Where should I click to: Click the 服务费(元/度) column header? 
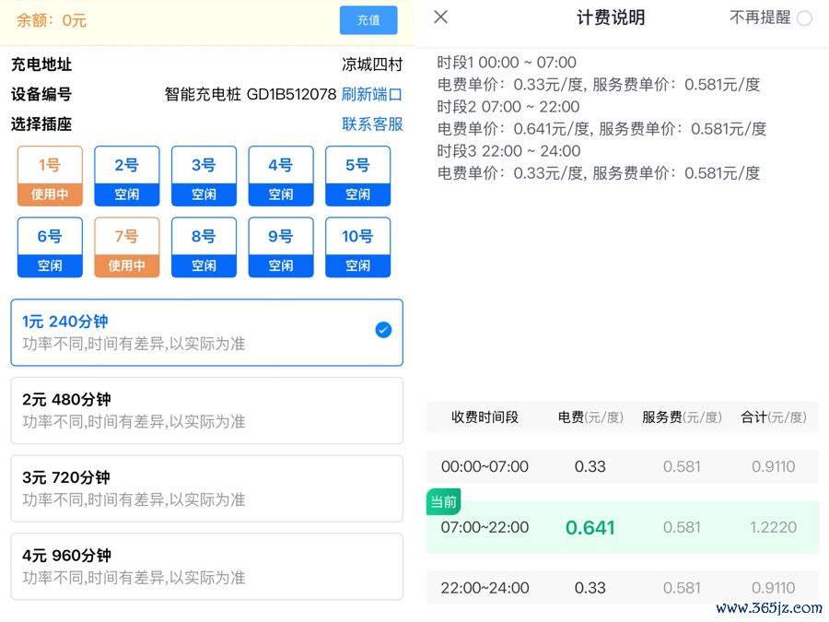[682, 417]
